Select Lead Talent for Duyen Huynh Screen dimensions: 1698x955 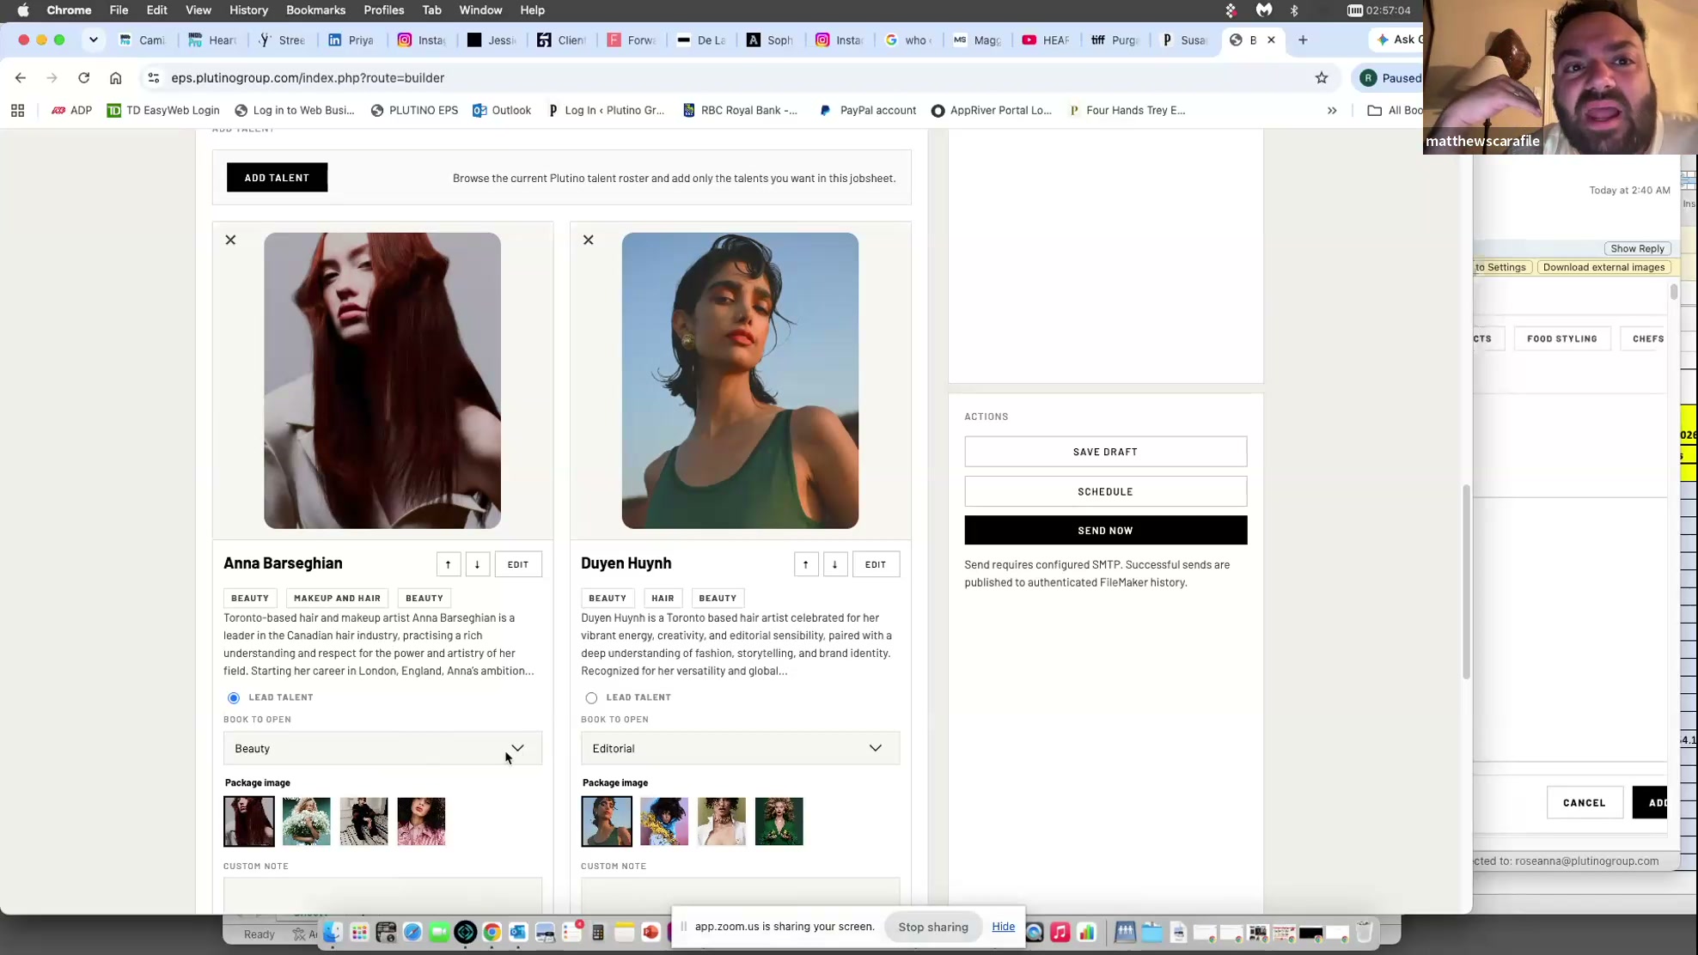[591, 697]
